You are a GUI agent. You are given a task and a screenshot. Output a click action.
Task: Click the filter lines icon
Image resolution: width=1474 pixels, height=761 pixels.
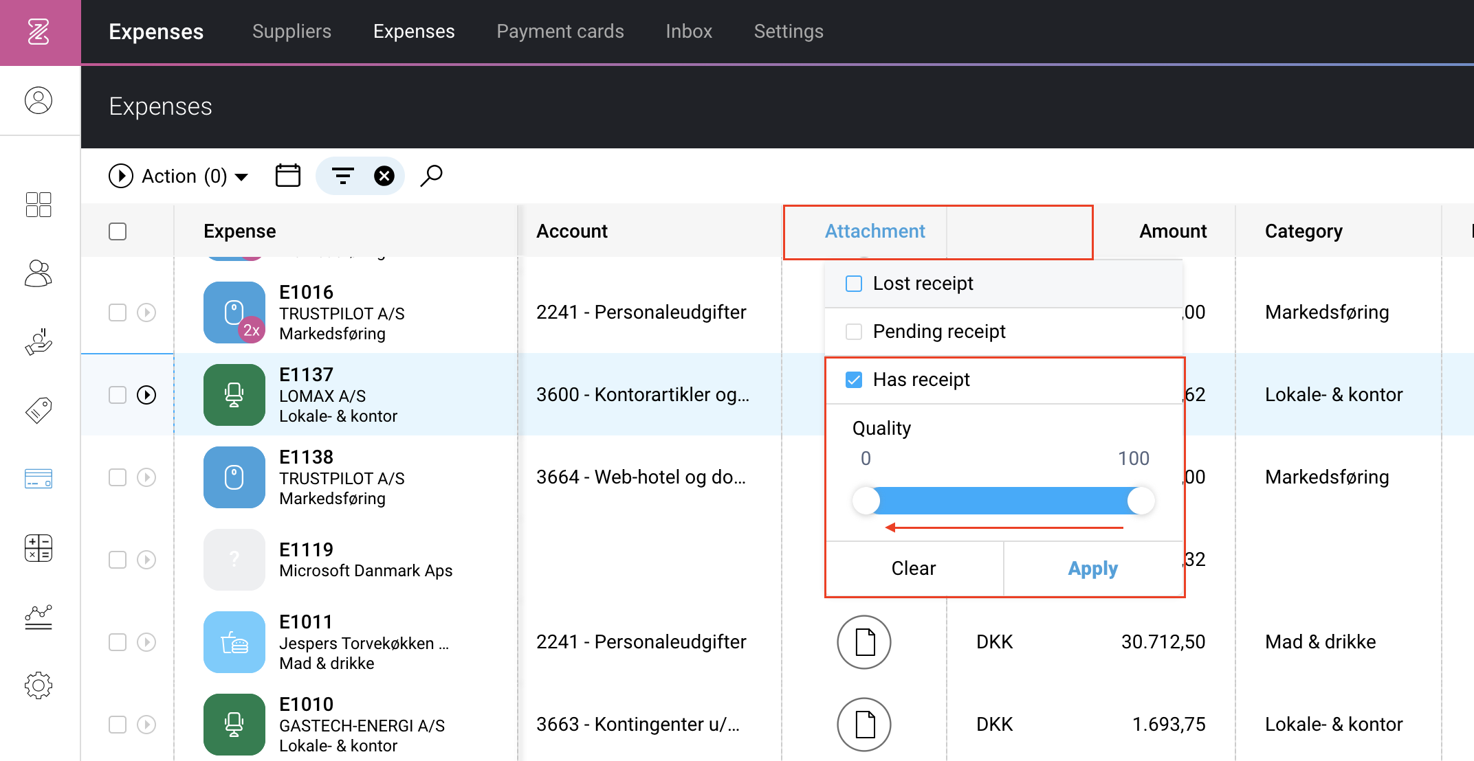click(x=343, y=176)
